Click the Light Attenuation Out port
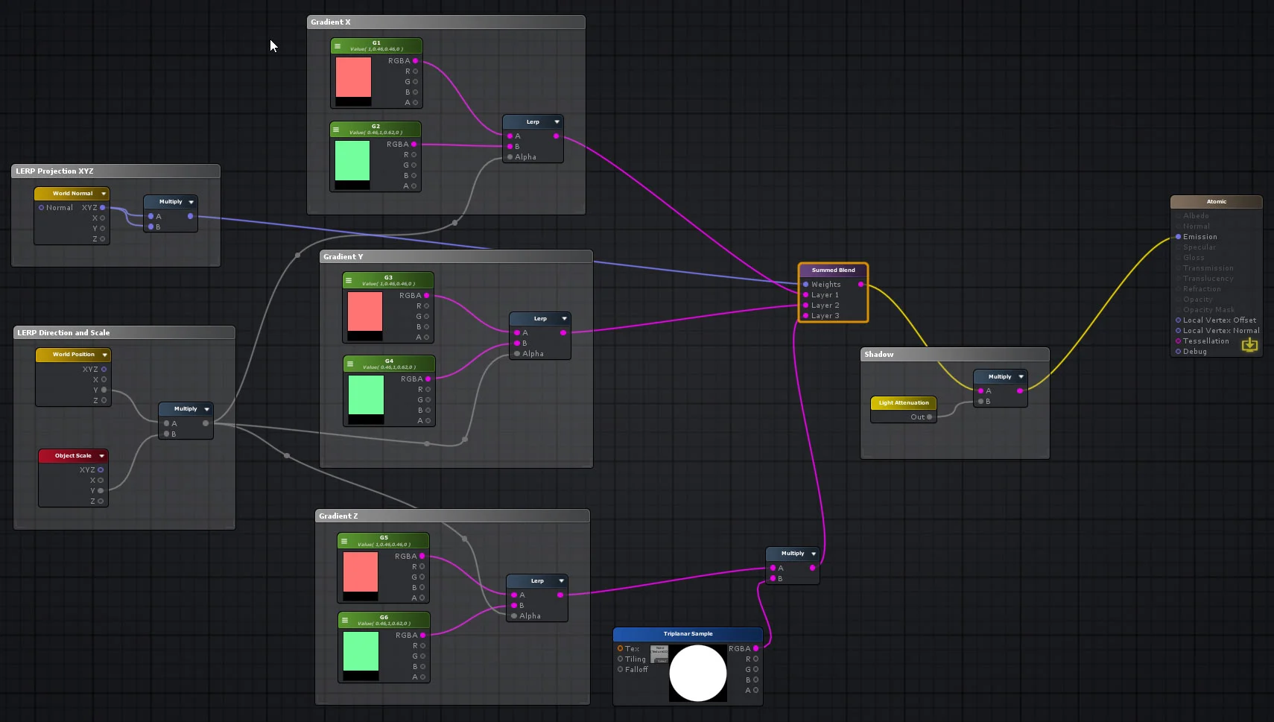Viewport: 1274px width, 722px height. (929, 417)
